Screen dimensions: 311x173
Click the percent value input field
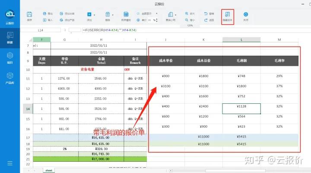click(x=149, y=20)
